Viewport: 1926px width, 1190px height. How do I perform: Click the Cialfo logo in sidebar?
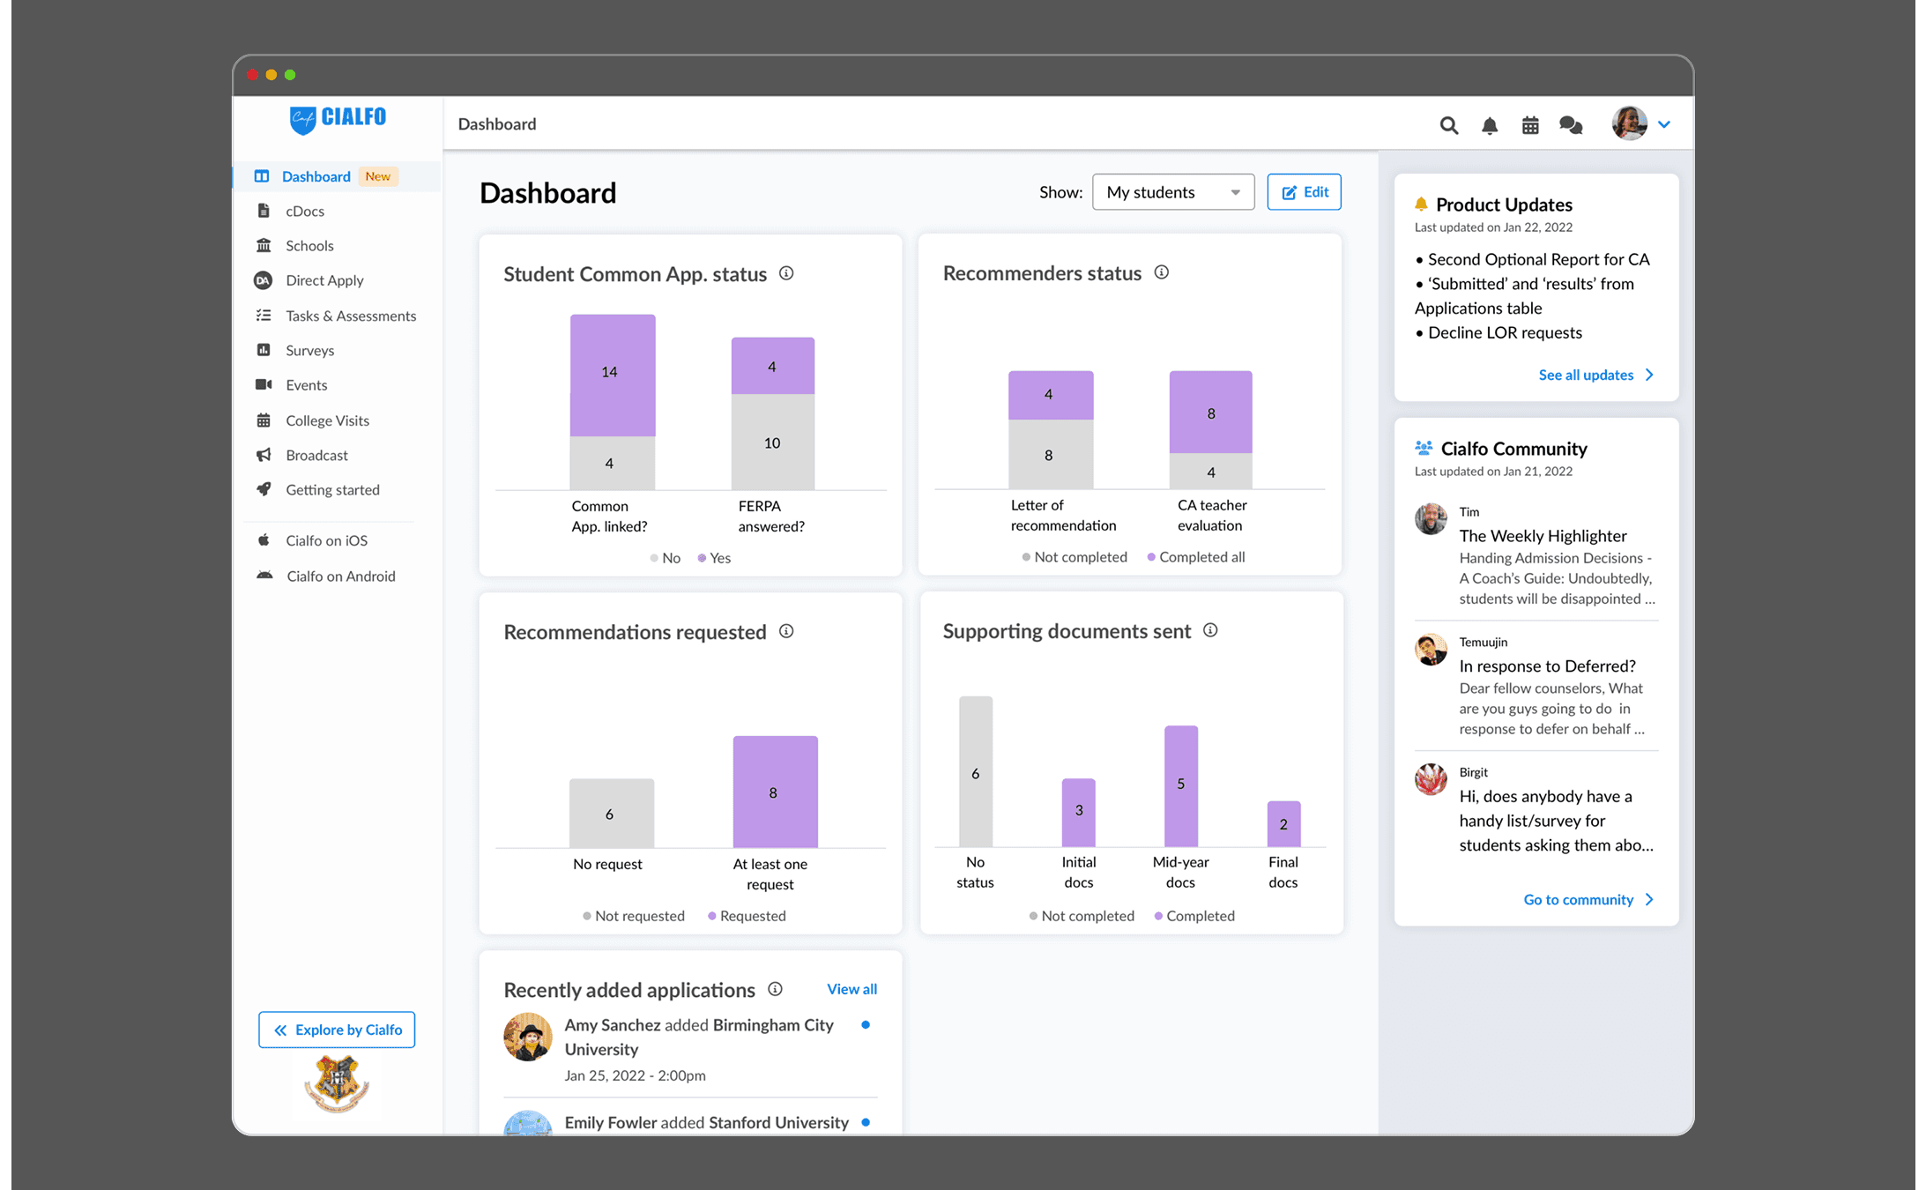tap(338, 118)
